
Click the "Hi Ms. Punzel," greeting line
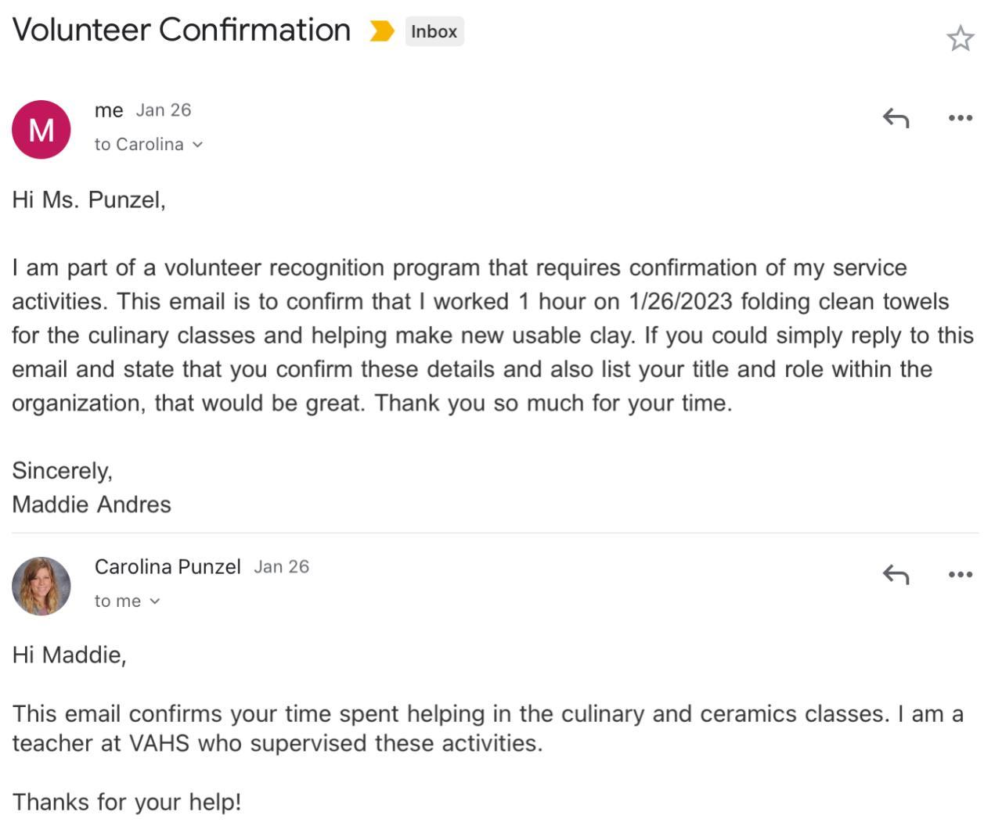pos(88,200)
